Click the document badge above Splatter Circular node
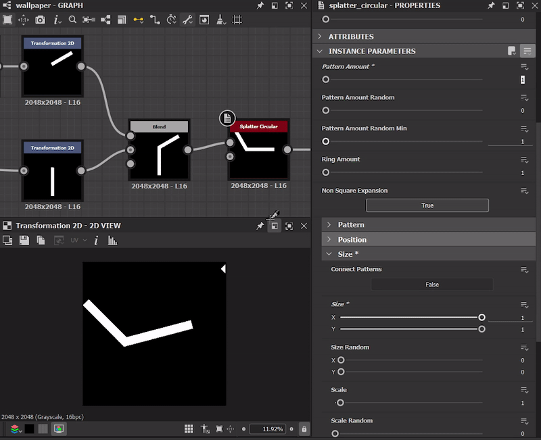Viewport: 541px width, 440px height. [227, 118]
